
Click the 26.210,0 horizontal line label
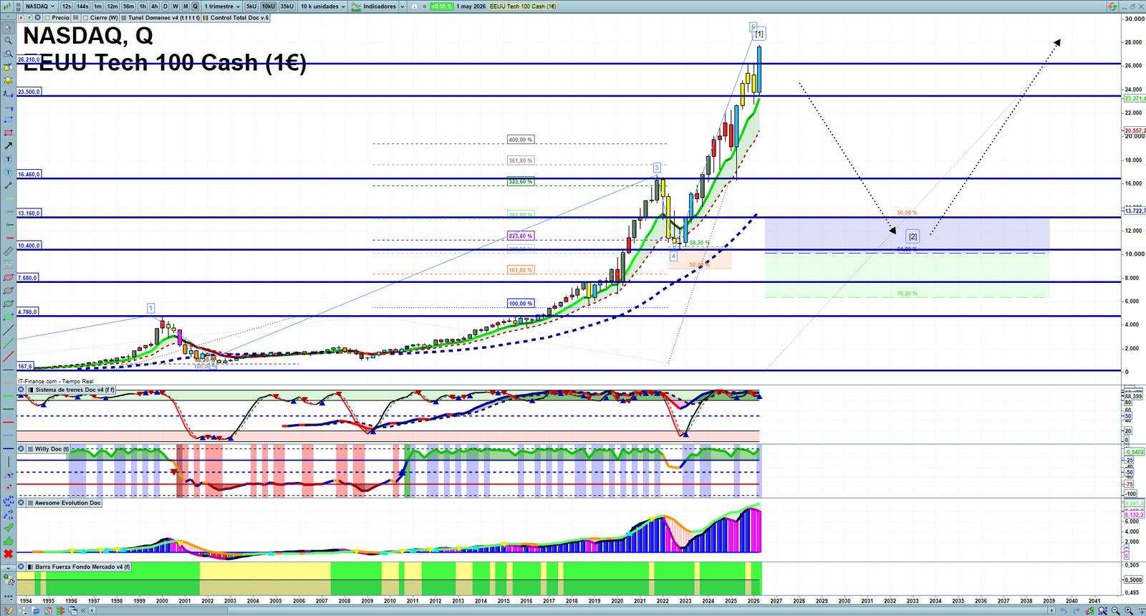click(x=29, y=59)
